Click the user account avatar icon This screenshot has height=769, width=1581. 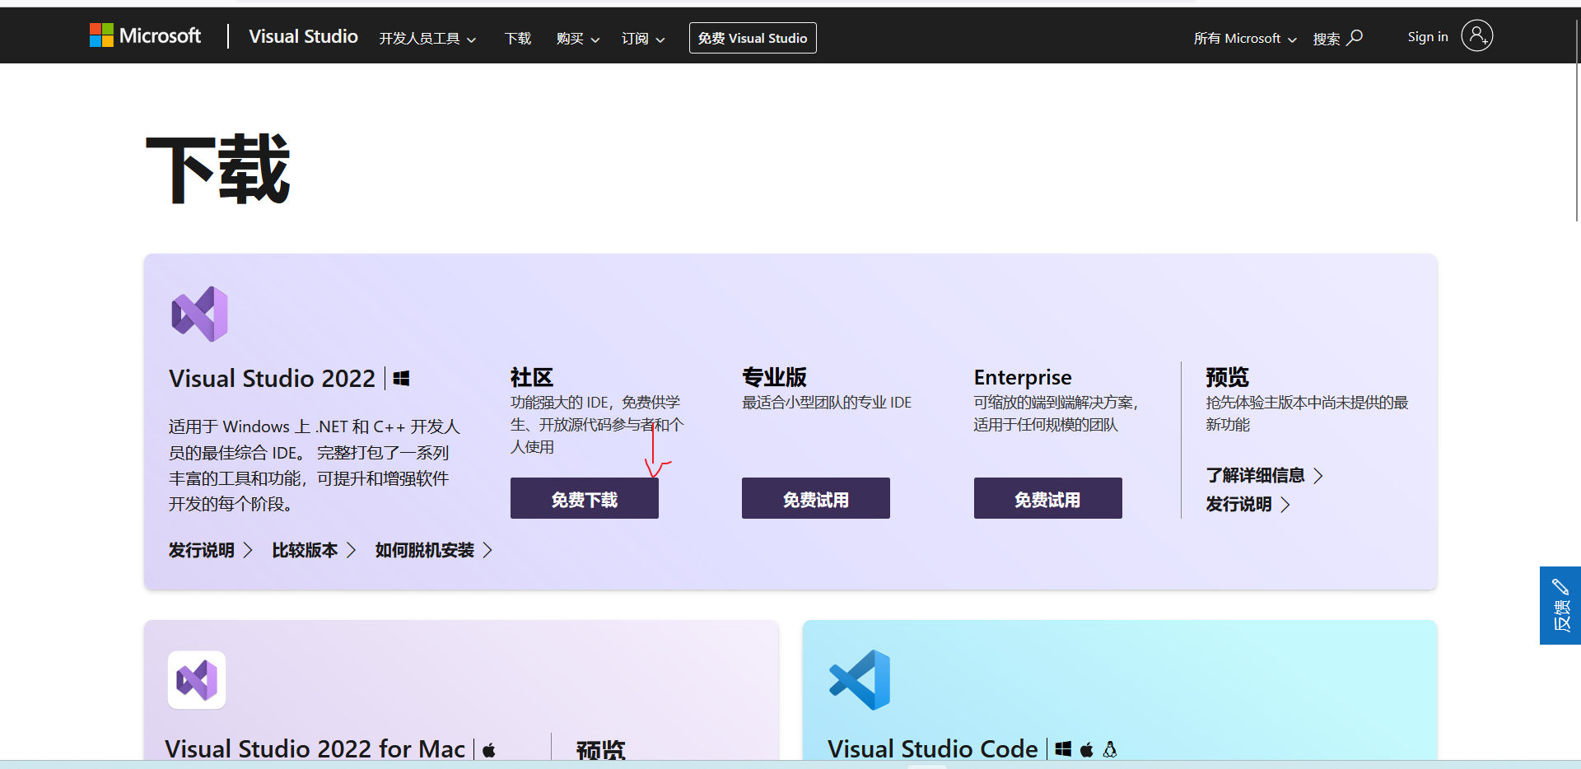[1477, 35]
